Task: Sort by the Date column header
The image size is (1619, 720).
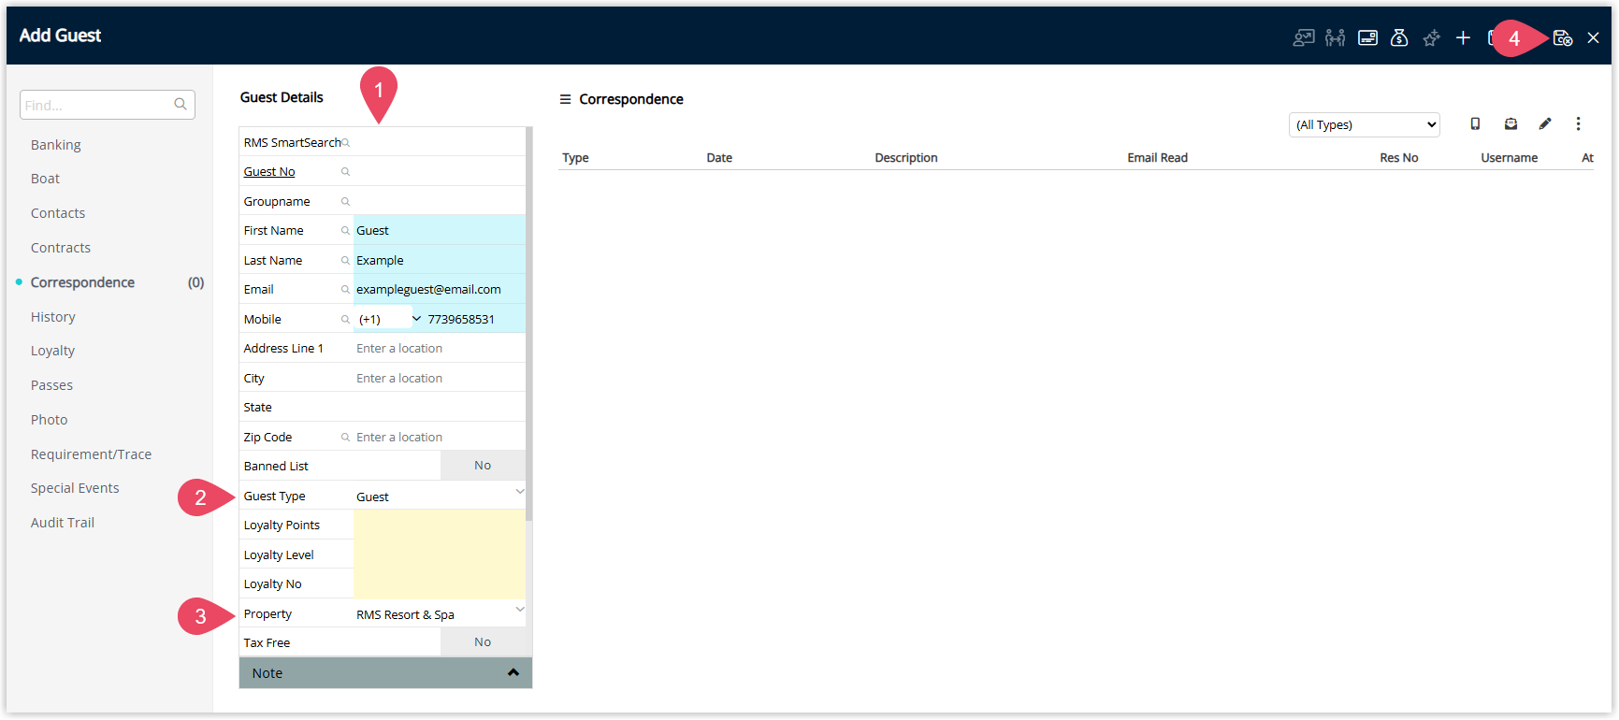Action: coord(719,158)
